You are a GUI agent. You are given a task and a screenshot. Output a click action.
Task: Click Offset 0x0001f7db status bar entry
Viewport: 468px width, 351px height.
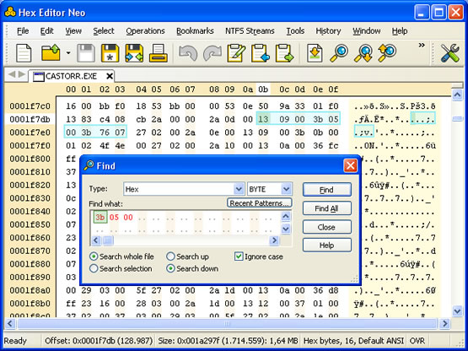(x=99, y=341)
